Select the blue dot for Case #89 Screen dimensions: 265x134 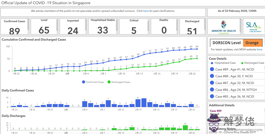212,69
